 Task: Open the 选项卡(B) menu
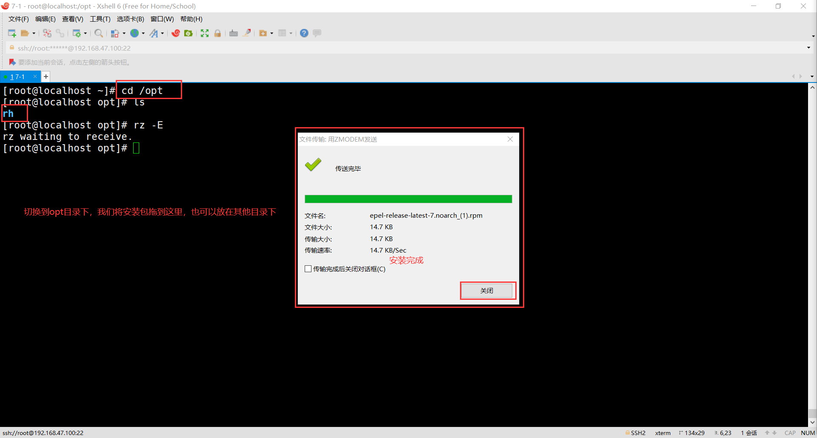click(x=131, y=19)
